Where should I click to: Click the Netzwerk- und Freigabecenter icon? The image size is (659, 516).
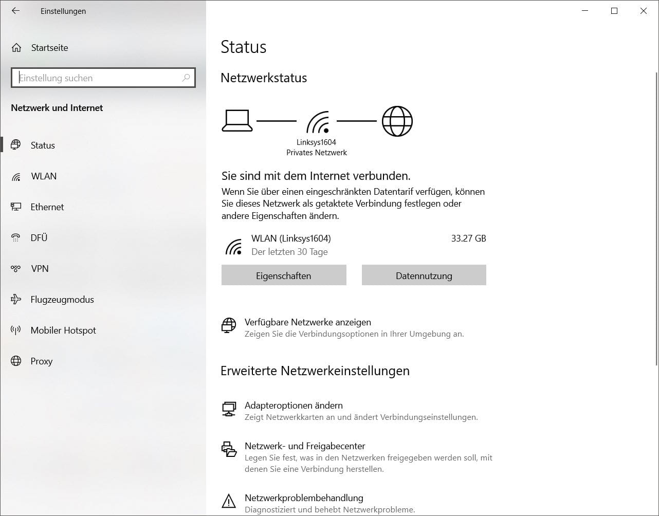[229, 449]
